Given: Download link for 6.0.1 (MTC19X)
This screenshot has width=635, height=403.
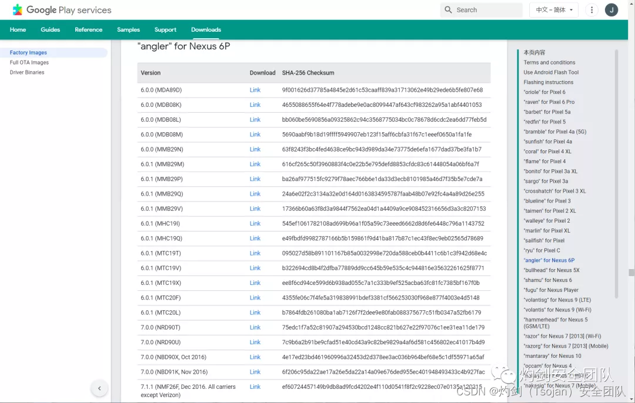Looking at the screenshot, I should click(255, 283).
